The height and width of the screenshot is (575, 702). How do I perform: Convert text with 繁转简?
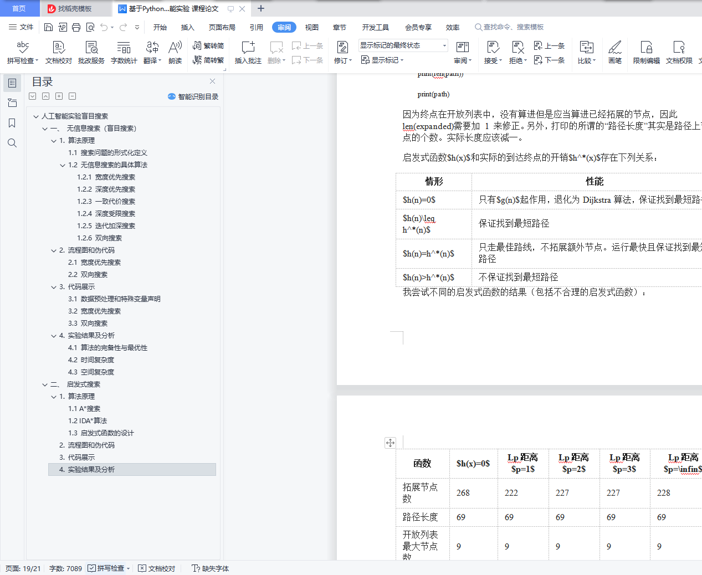[208, 46]
